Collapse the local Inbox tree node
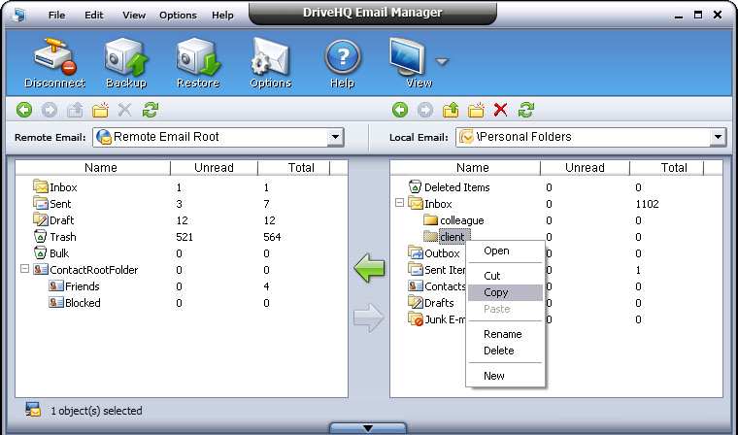This screenshot has width=738, height=435. pos(399,204)
